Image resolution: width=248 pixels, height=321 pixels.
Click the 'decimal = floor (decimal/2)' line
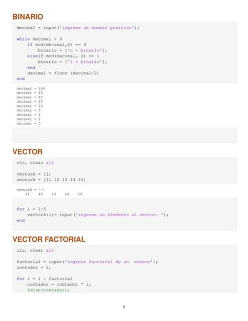63,73
